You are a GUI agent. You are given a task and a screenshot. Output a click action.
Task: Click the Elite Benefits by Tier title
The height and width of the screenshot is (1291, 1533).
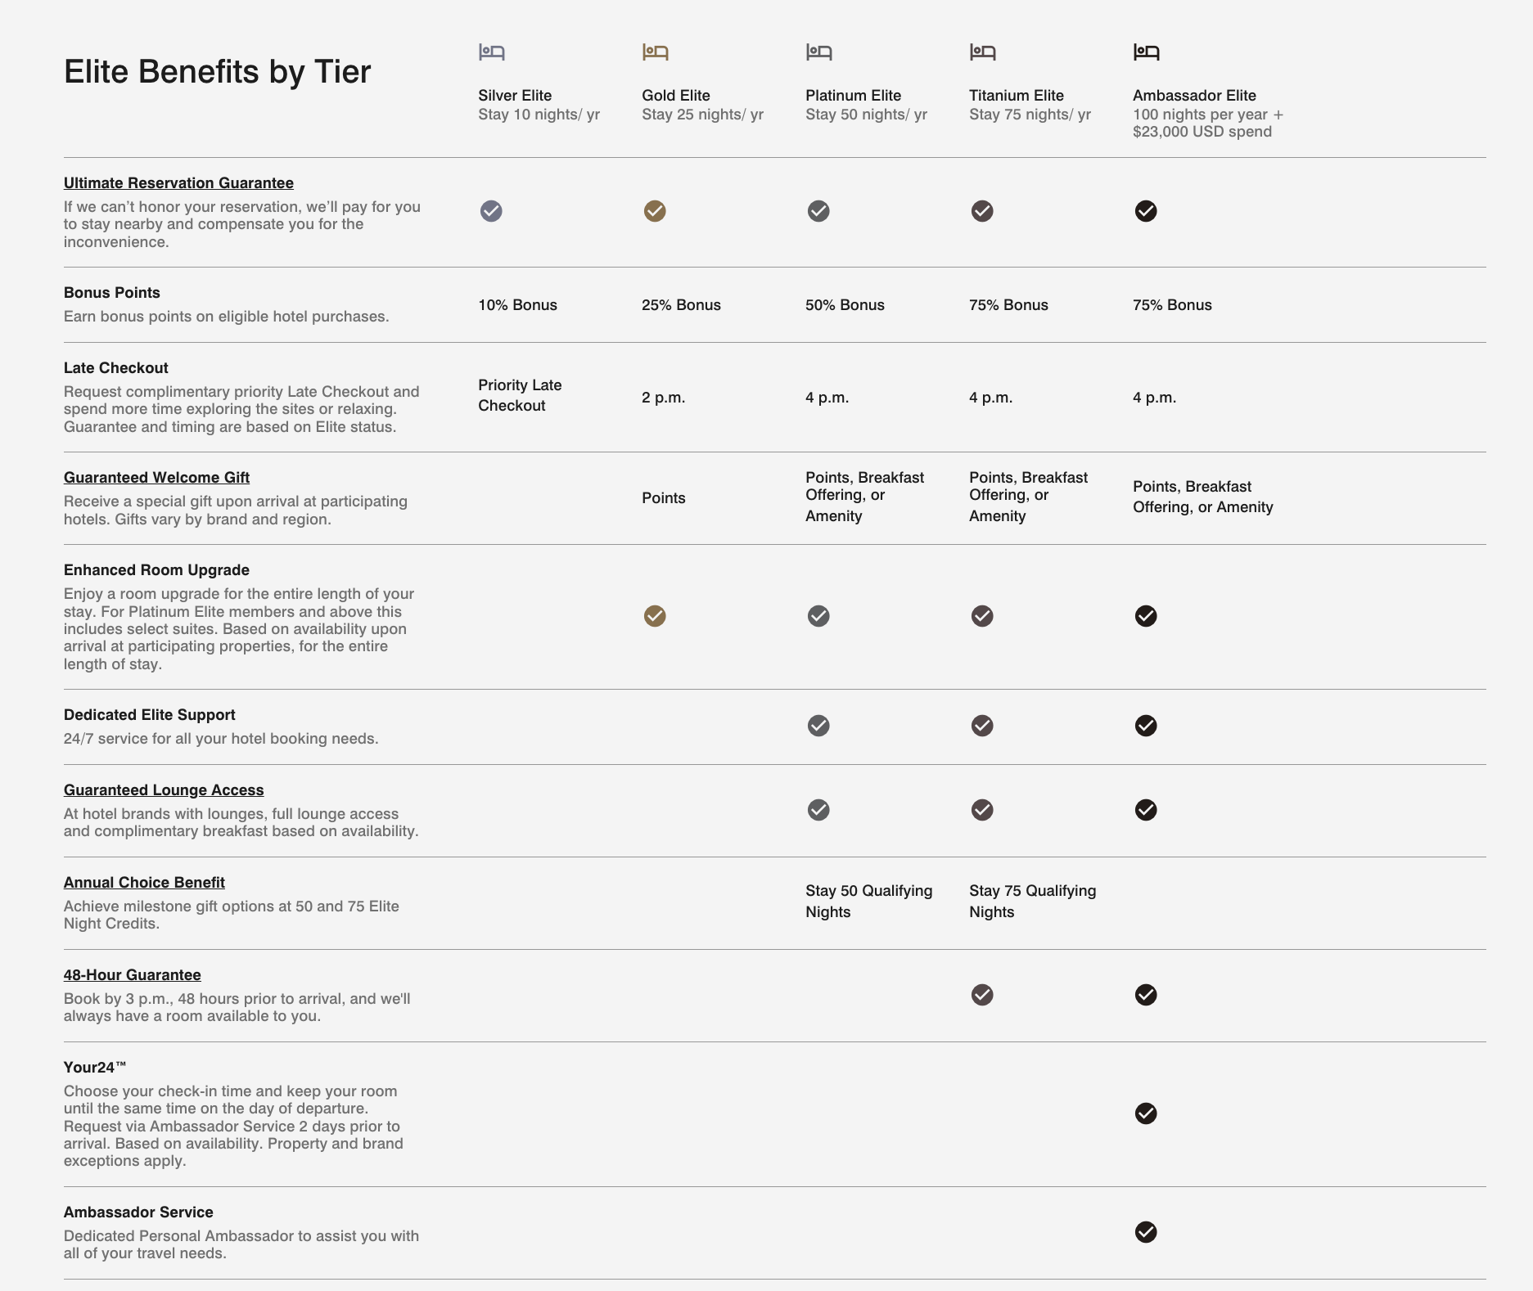pos(217,72)
